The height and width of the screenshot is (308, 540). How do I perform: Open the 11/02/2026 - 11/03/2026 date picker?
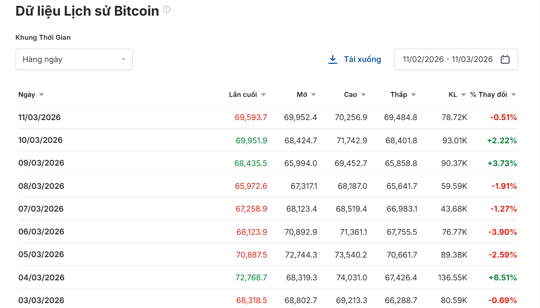coord(448,59)
